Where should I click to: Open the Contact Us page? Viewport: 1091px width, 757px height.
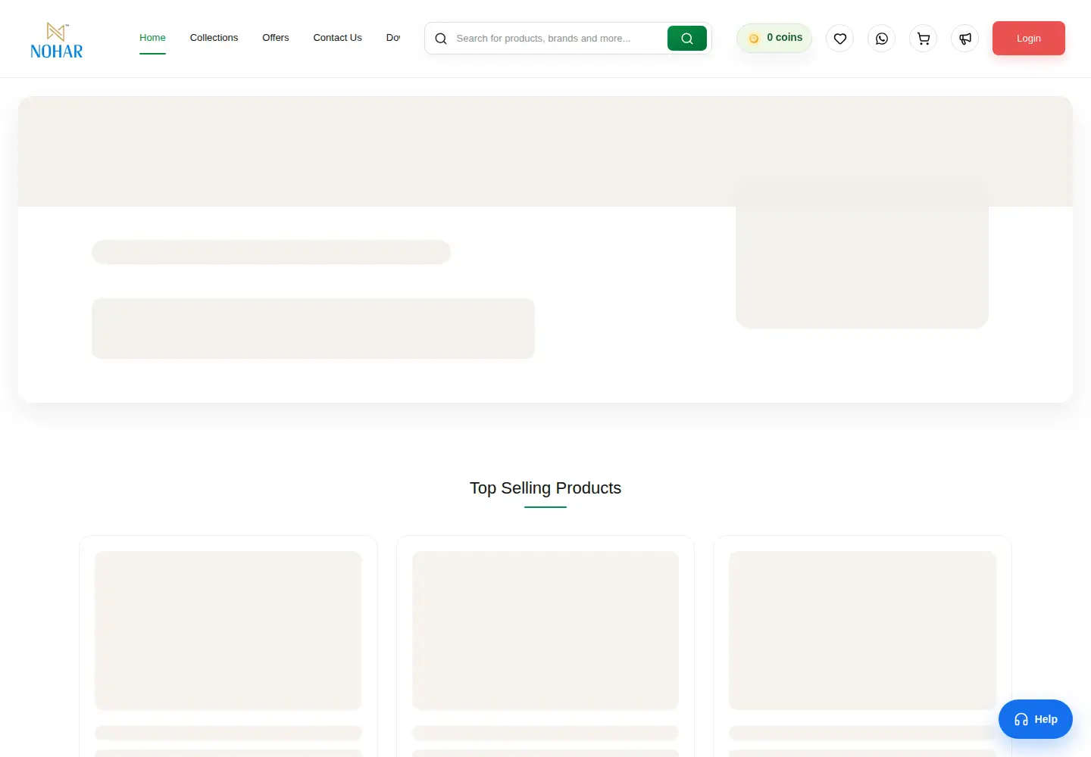coord(337,38)
